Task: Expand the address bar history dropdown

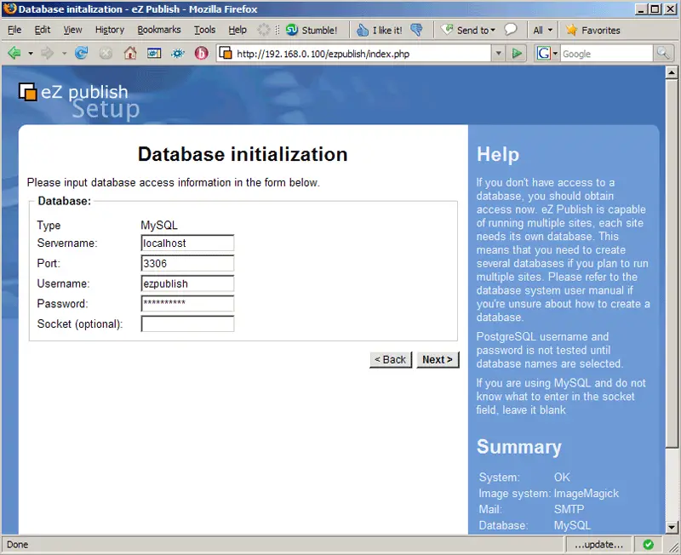Action: [498, 54]
